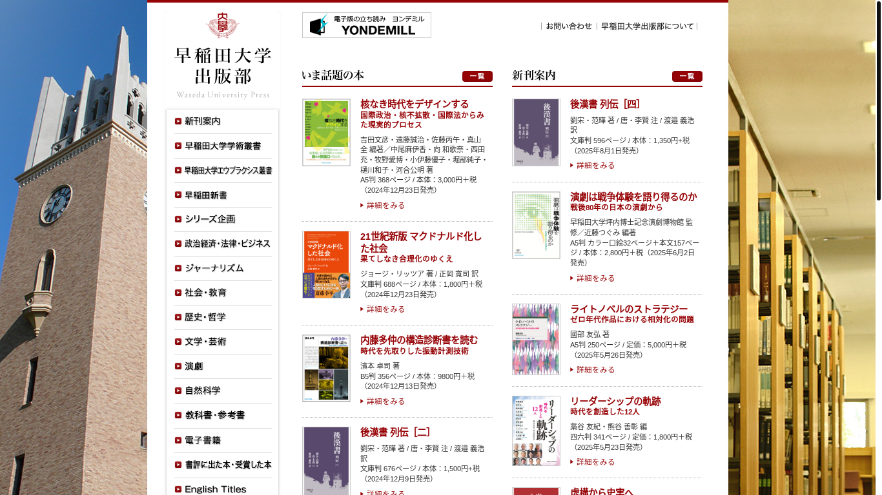Open 政治経済・法律・ビジネス category
882x495 pixels.
pos(223,244)
